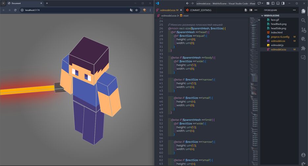
Task: Open the Extensions view
Action: (303, 48)
